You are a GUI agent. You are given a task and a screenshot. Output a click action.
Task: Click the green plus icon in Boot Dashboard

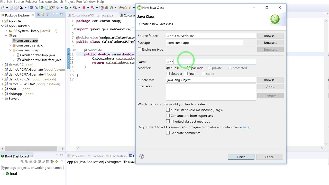[56, 162]
